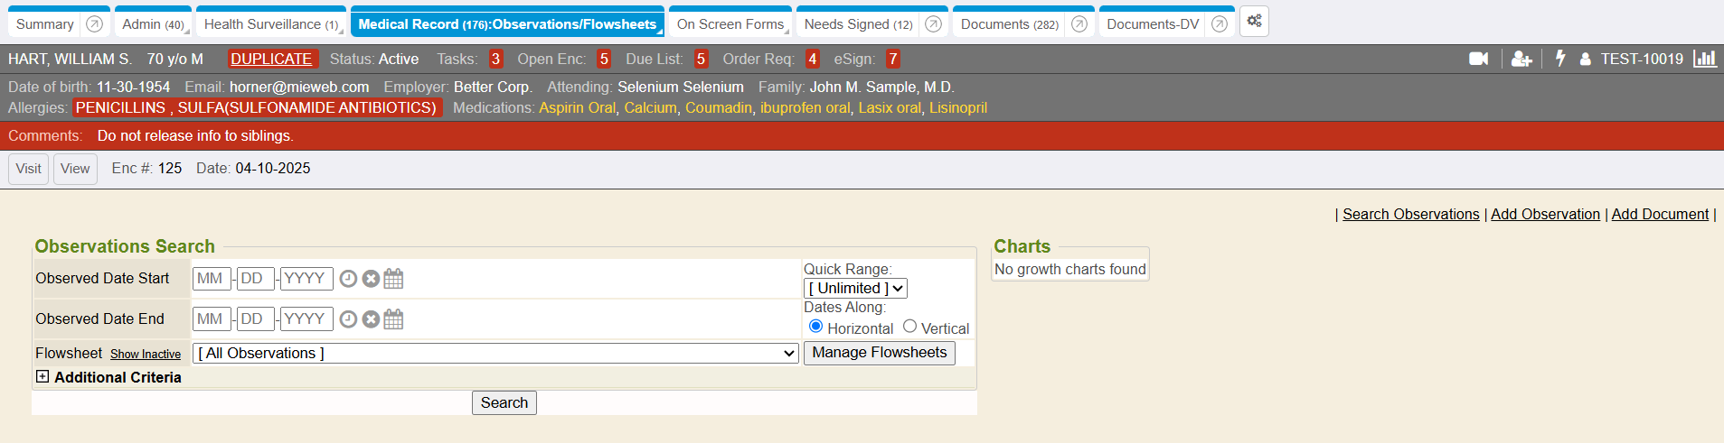This screenshot has height=443, width=1724.
Task: Select the Horizontal dates radio button
Action: coord(815,327)
